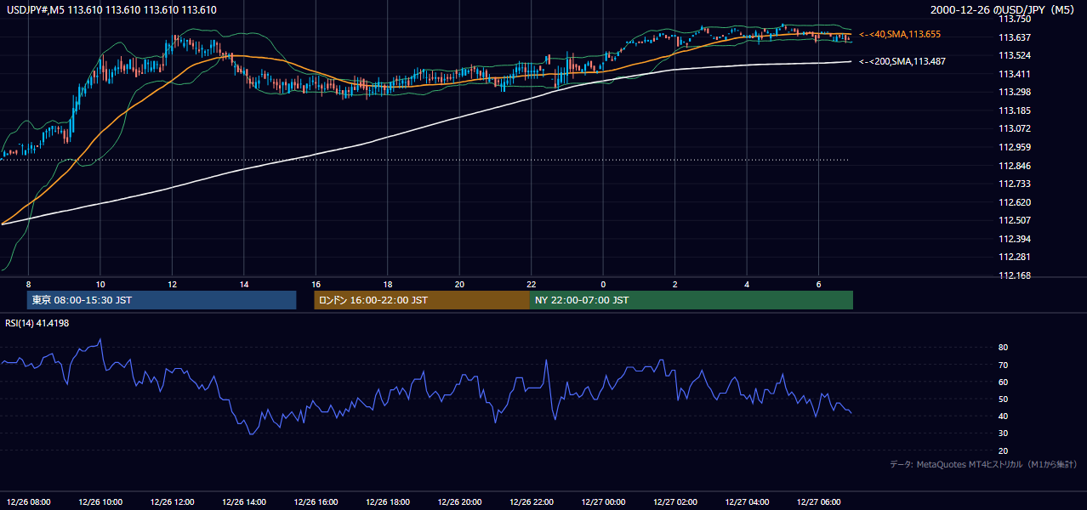This screenshot has width=1087, height=510.
Task: Click RSI scale value 30
Action: coord(1004,433)
